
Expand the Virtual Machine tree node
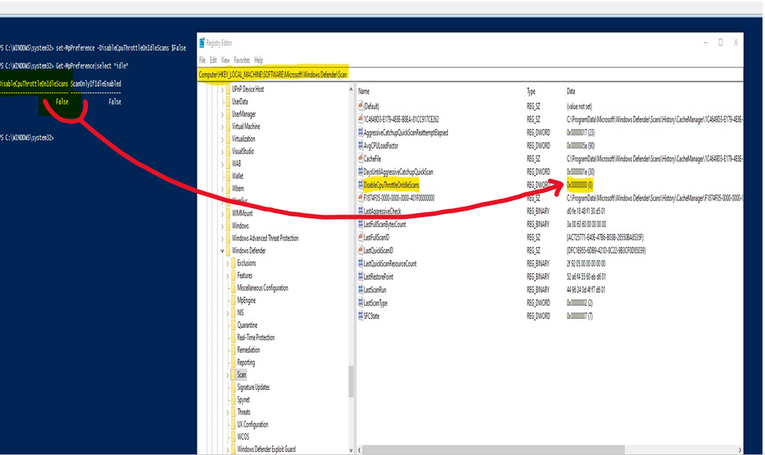click(x=222, y=127)
